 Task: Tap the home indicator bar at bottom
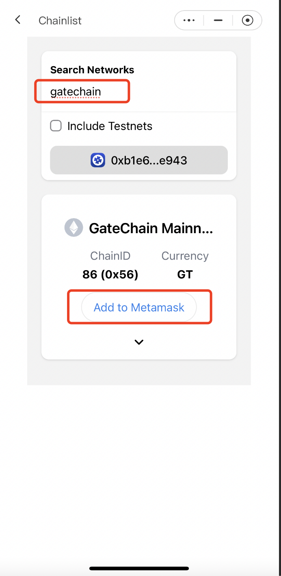139,568
